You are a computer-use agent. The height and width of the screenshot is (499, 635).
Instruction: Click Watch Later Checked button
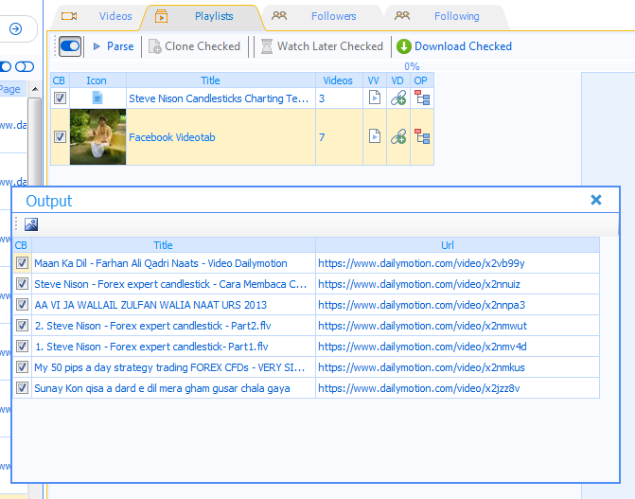click(322, 46)
